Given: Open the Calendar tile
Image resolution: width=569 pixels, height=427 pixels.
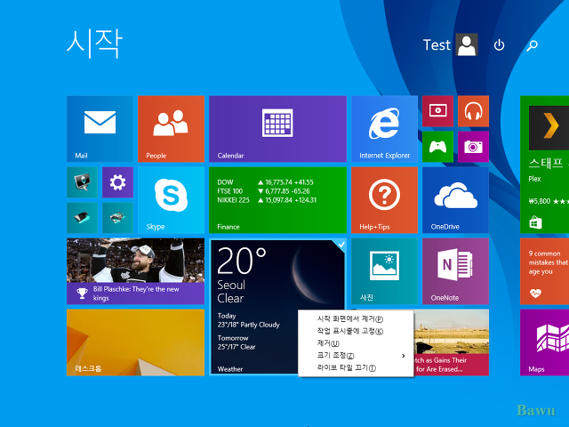Looking at the screenshot, I should (x=277, y=128).
